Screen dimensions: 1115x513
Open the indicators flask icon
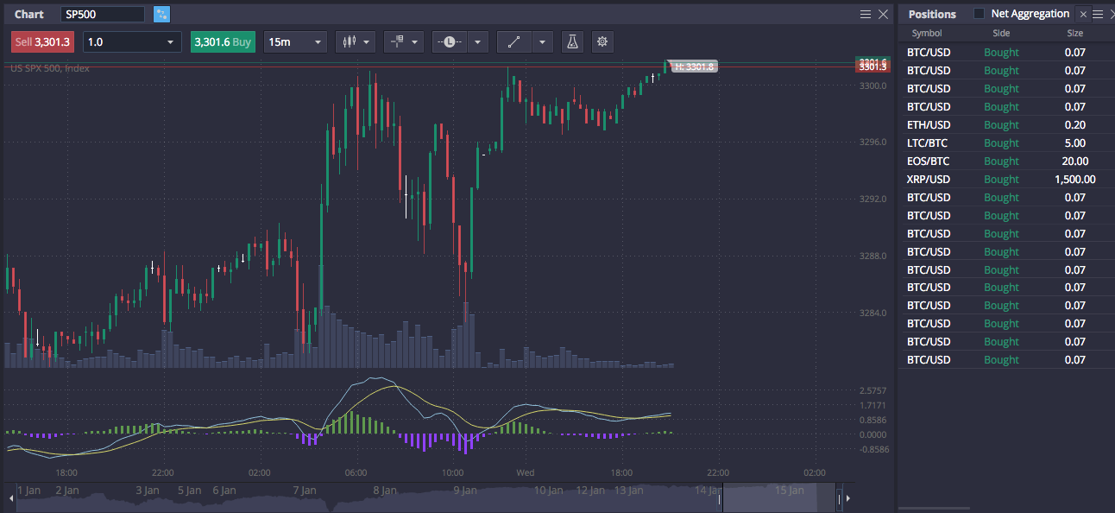(x=571, y=41)
